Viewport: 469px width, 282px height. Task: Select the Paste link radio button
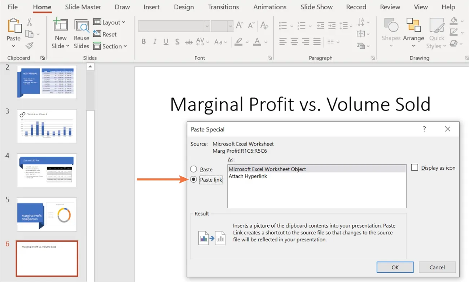click(x=194, y=179)
